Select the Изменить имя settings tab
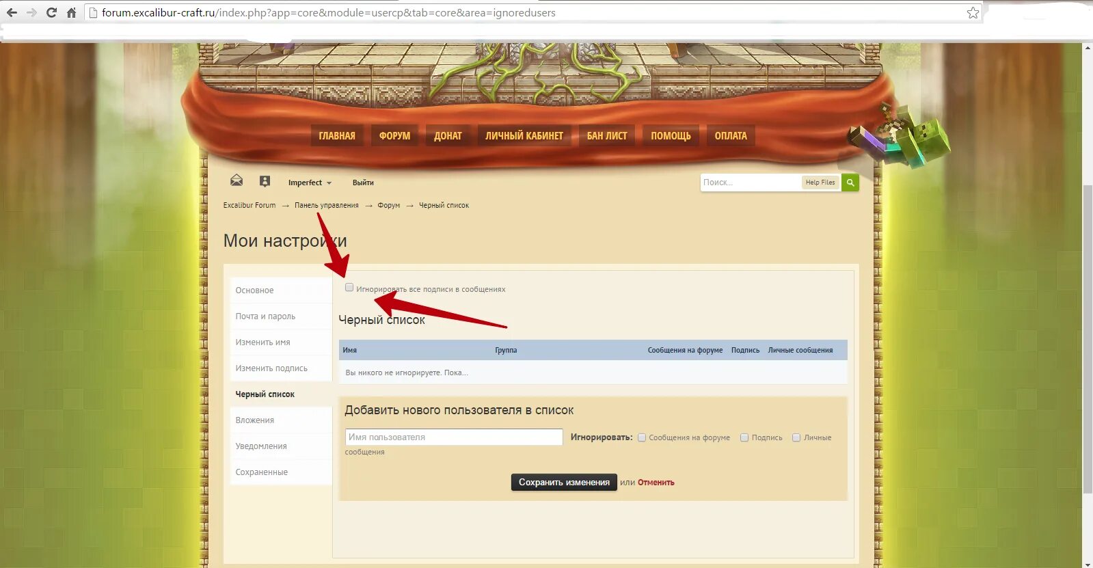Screen dimensions: 1093x568 click(x=281, y=342)
